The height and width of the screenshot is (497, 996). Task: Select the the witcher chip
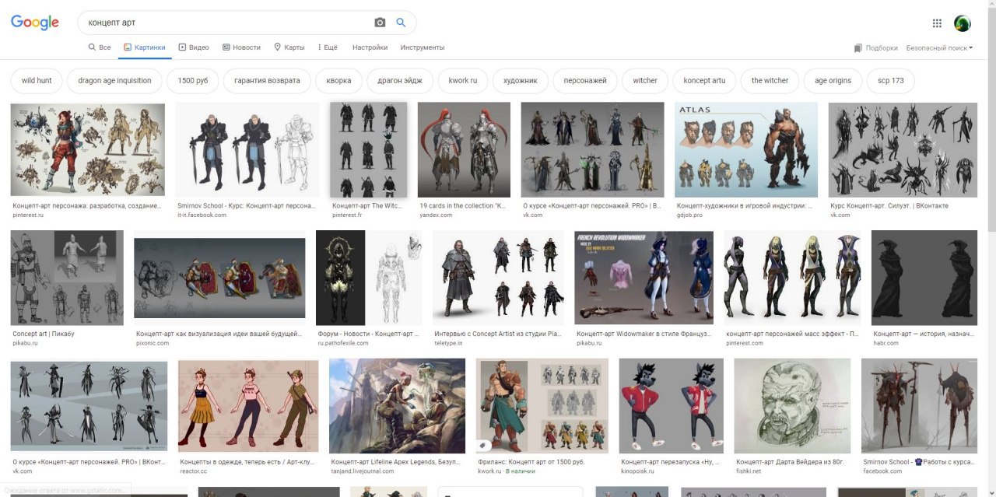[x=770, y=81]
